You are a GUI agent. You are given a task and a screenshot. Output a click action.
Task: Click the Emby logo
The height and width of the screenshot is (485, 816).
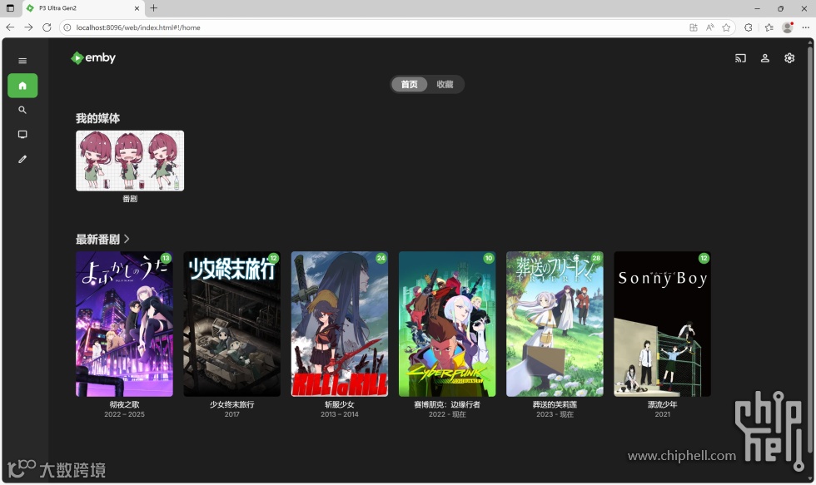(93, 57)
